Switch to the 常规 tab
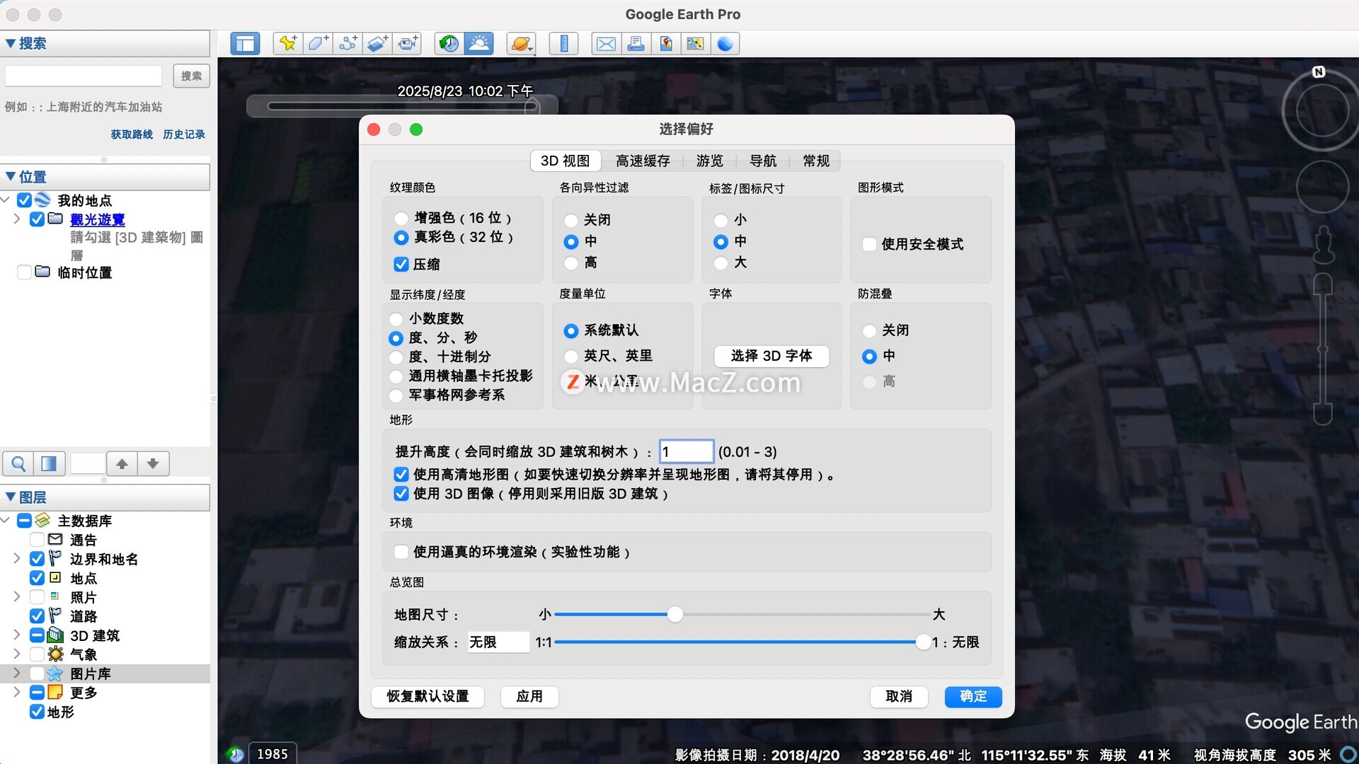1359x764 pixels. (816, 161)
